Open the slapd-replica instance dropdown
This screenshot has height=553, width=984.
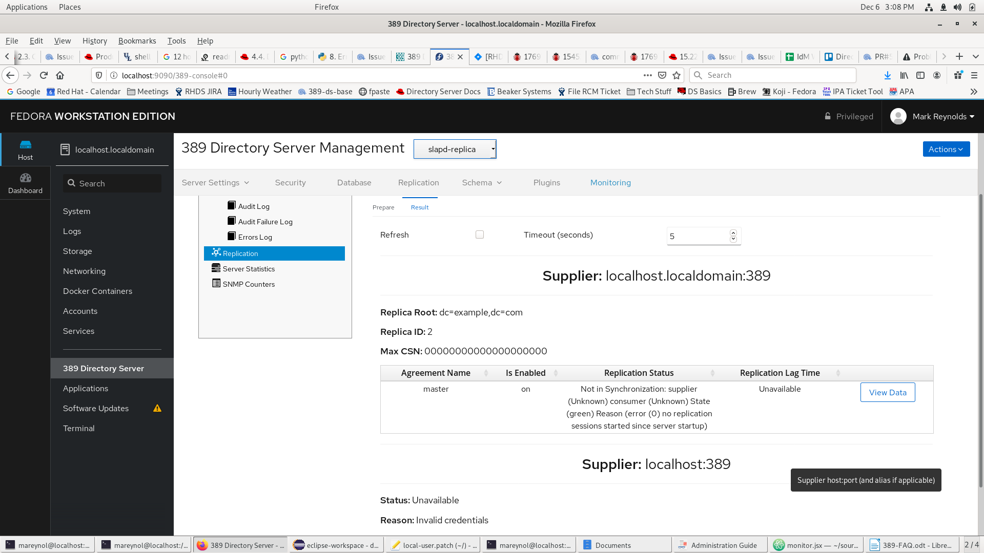455,149
